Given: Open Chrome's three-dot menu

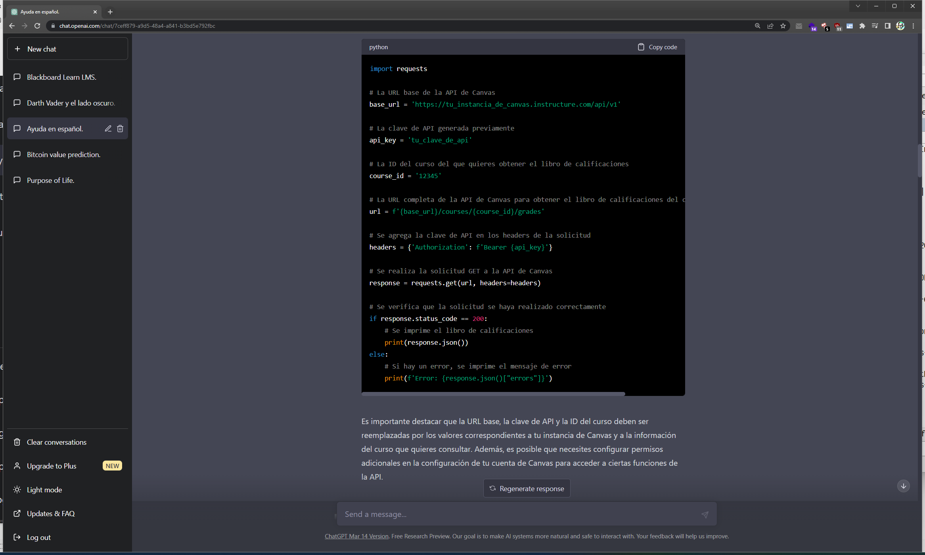Looking at the screenshot, I should pos(913,26).
